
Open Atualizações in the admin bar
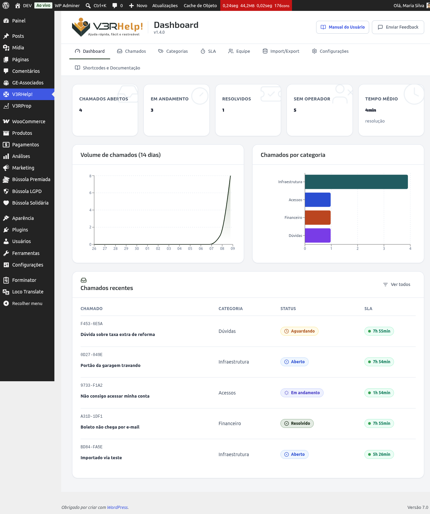165,5
